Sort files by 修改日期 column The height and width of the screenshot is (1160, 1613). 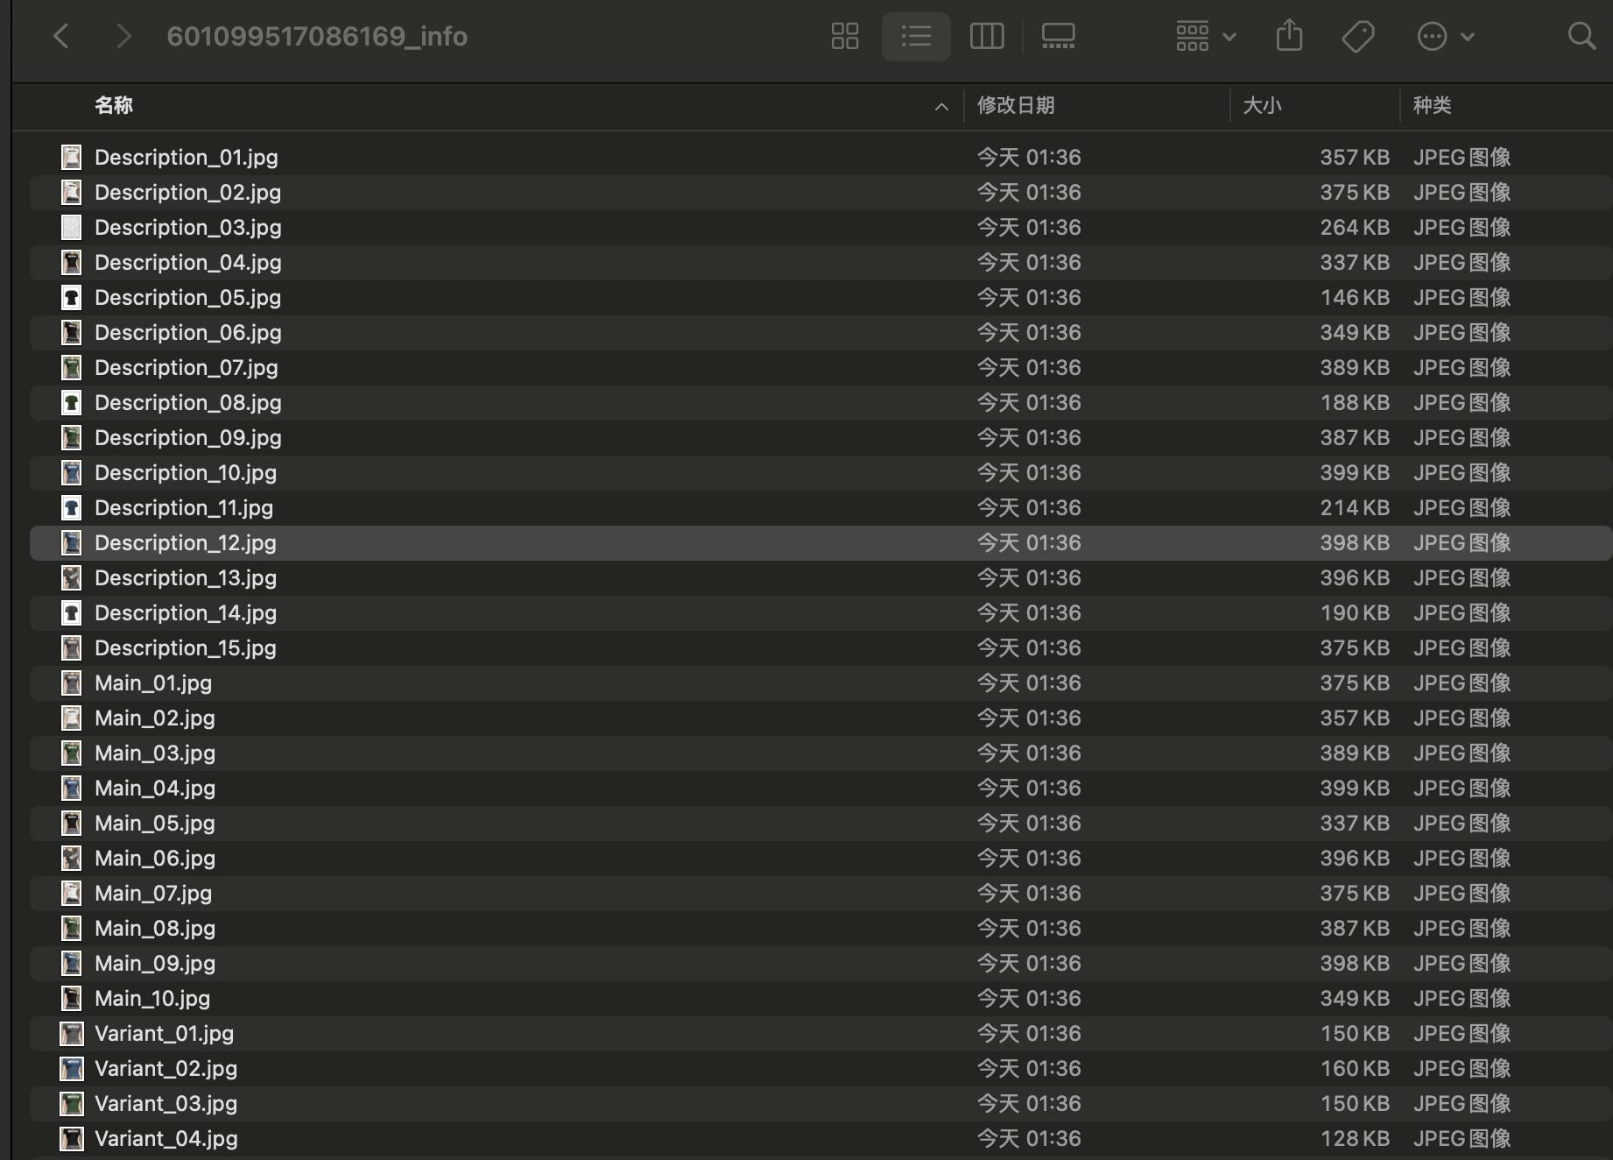click(1016, 105)
